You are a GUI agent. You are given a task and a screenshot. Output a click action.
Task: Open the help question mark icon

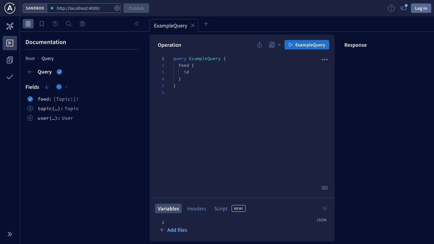(391, 8)
